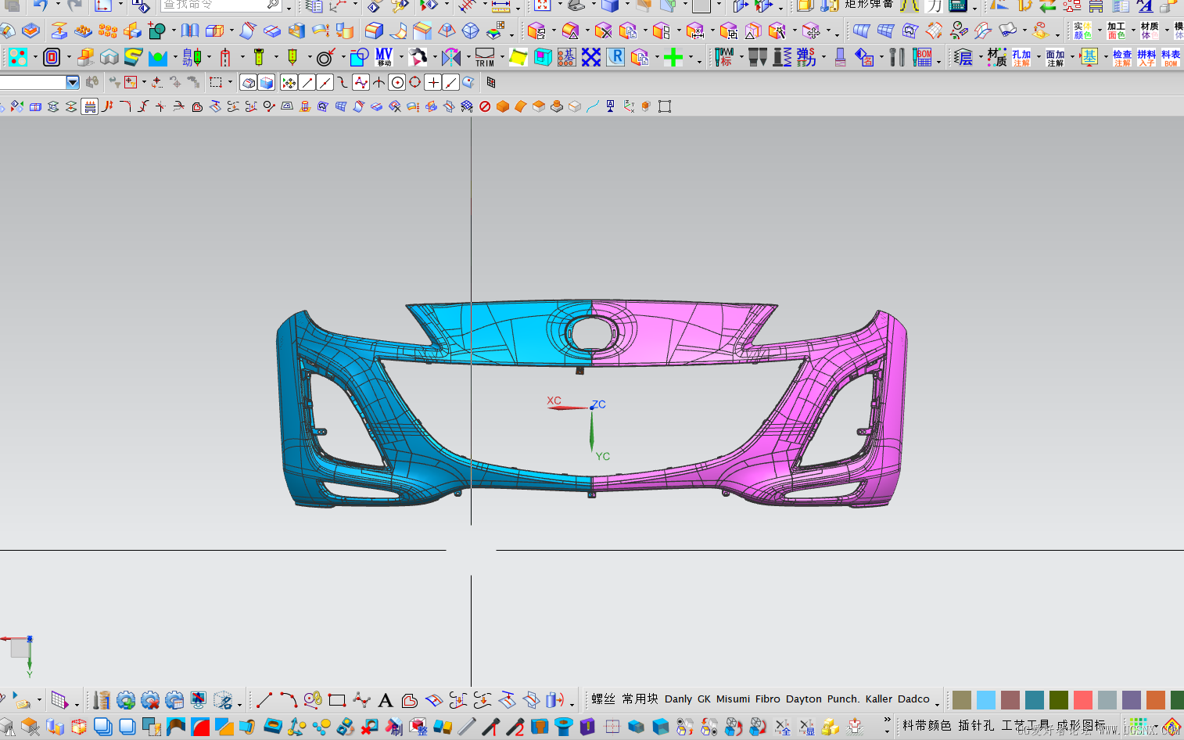Open the BOM table tool icon
Screen dimensions: 1184x740
924,57
